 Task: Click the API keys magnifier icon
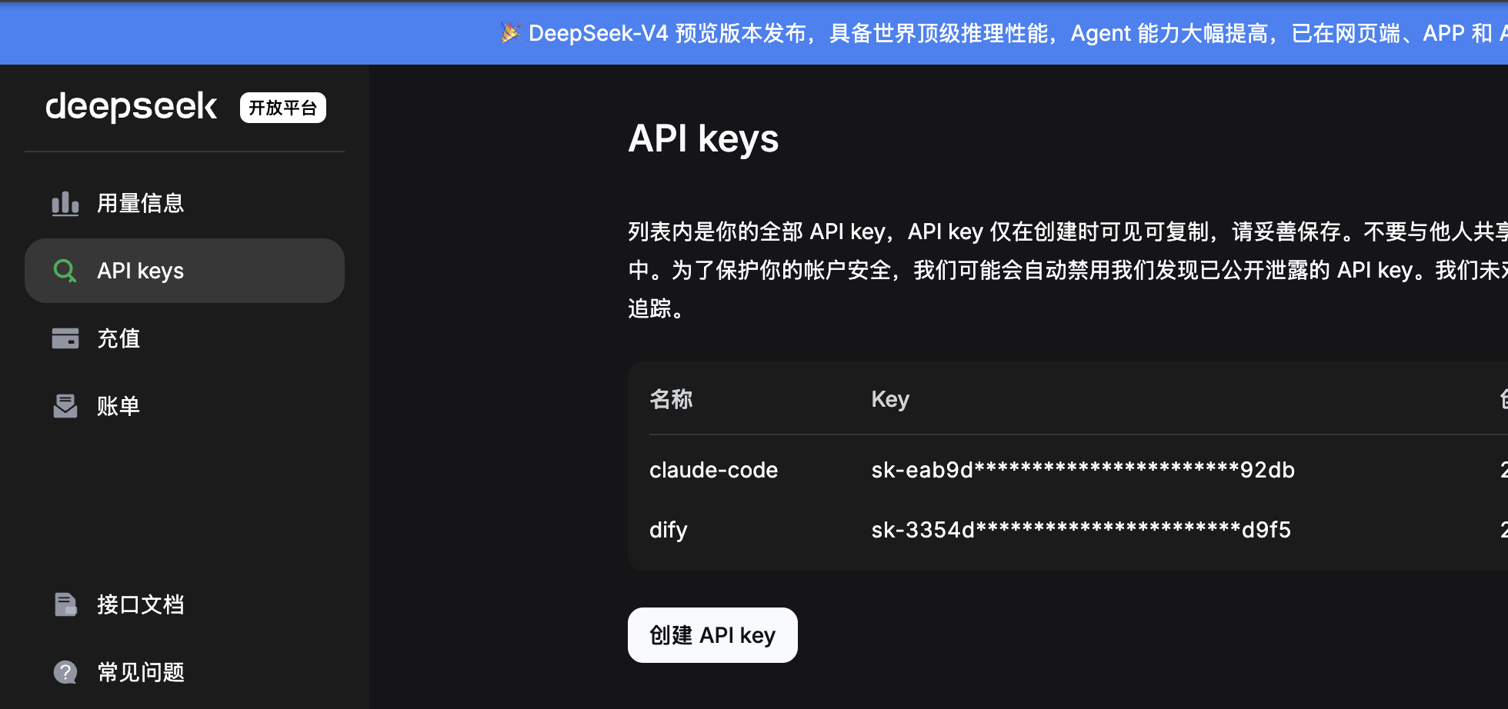click(x=65, y=271)
